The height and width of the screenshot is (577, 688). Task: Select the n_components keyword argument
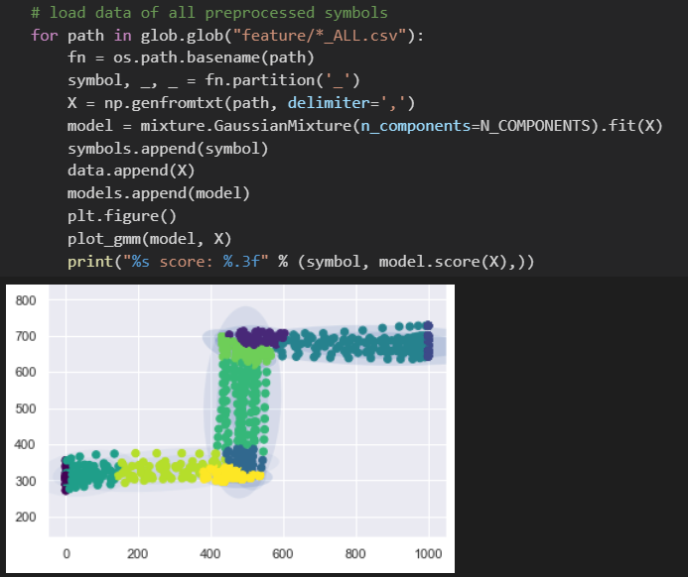415,126
